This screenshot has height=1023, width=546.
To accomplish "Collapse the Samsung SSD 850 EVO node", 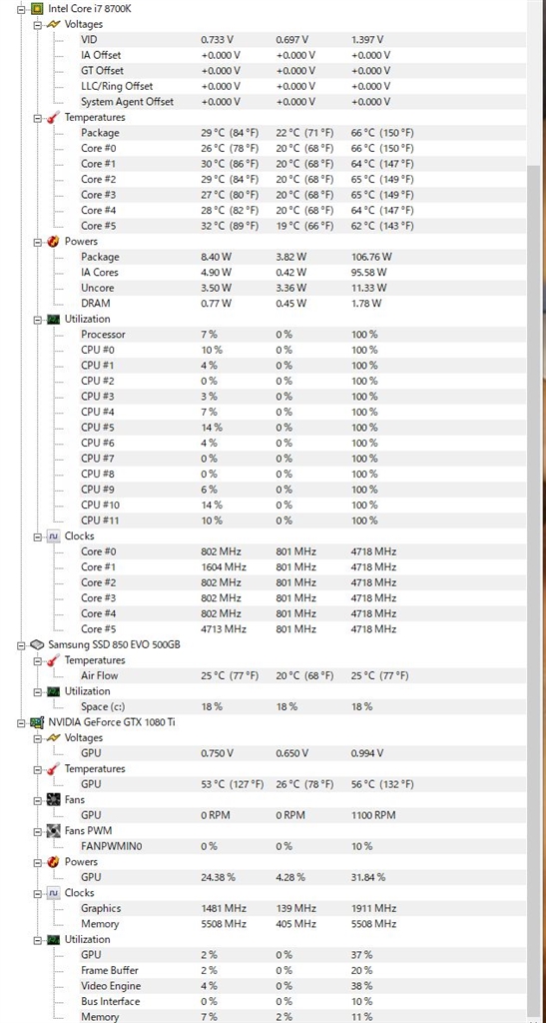I will click(22, 645).
